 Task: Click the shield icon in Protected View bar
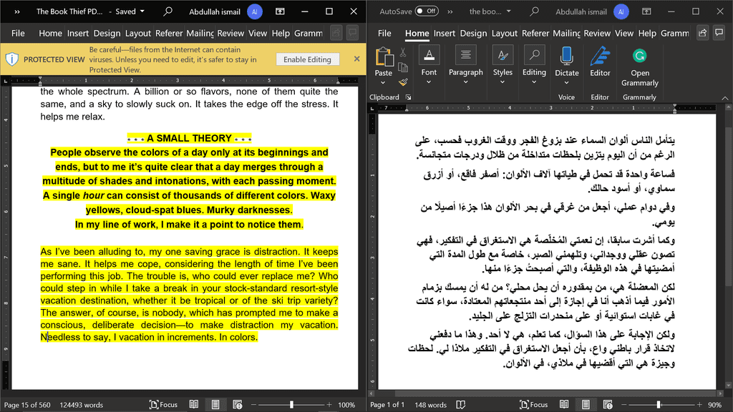pyautogui.click(x=11, y=59)
